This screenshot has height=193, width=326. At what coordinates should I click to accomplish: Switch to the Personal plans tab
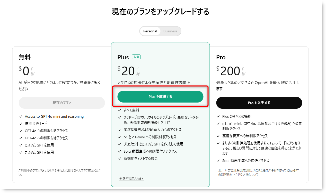pyautogui.click(x=150, y=31)
